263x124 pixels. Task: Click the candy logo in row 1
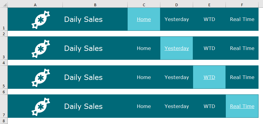tap(41, 20)
